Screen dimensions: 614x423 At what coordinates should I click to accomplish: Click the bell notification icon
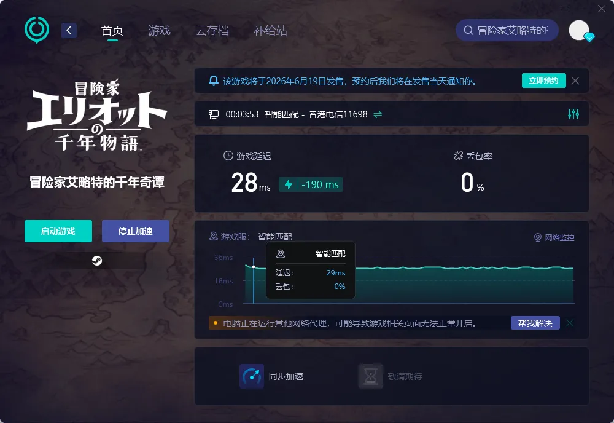pos(214,81)
